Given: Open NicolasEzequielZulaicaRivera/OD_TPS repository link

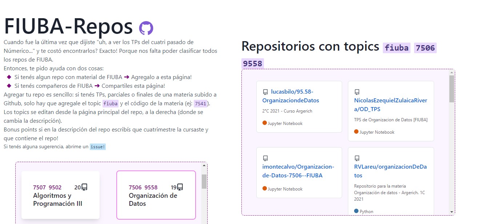Looking at the screenshot, I should tap(390, 105).
